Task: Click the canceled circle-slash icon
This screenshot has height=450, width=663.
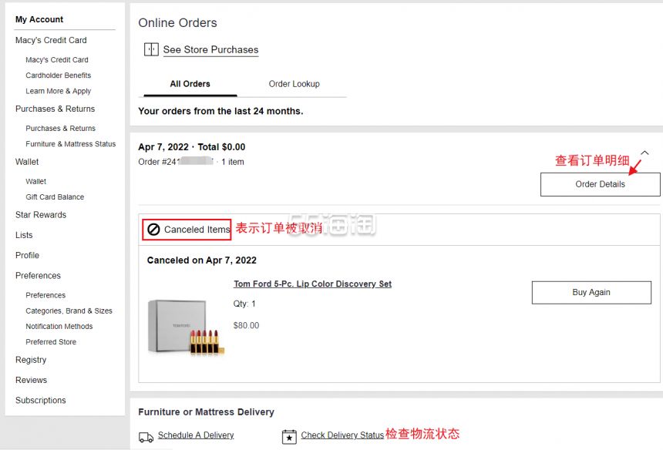Action: point(153,230)
